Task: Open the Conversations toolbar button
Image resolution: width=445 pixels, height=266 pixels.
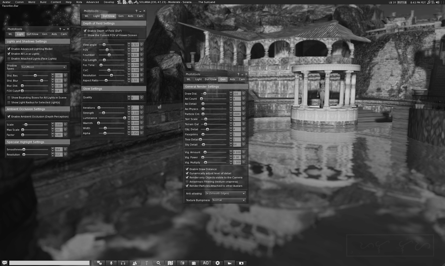Action: click(99, 263)
